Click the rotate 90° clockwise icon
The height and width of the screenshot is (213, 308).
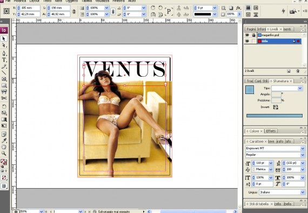coord(153,8)
